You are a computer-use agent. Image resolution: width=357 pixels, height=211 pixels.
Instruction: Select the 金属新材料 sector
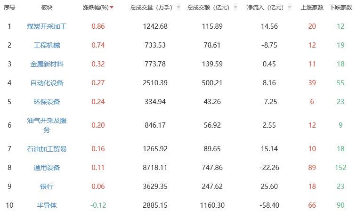pyautogui.click(x=47, y=64)
